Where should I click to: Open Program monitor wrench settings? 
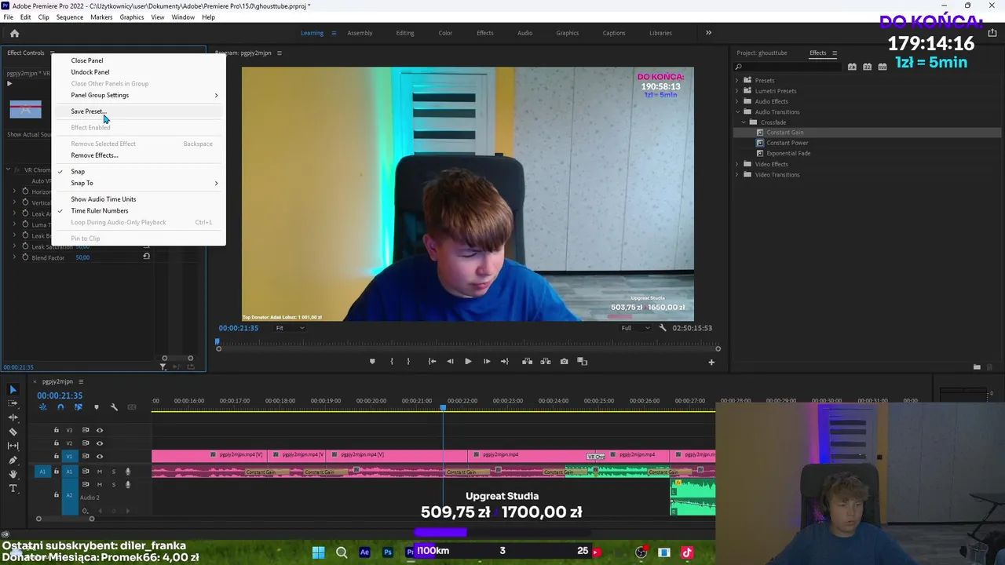pyautogui.click(x=663, y=328)
